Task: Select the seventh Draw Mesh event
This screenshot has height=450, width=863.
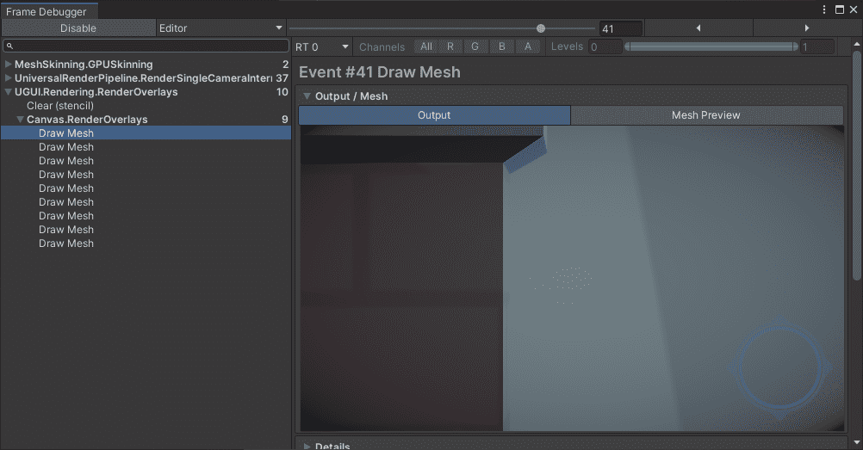Action: (x=146, y=216)
